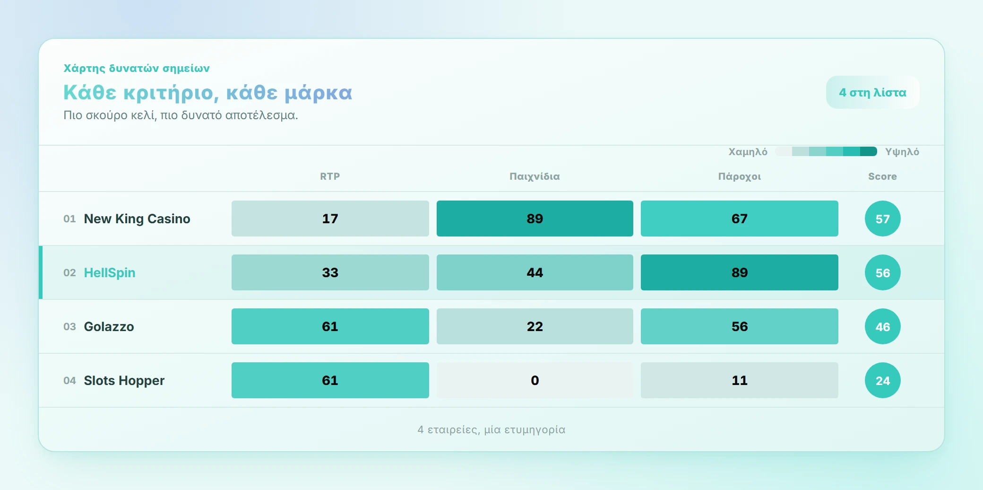Click rank number 02
983x490 pixels.
[69, 272]
